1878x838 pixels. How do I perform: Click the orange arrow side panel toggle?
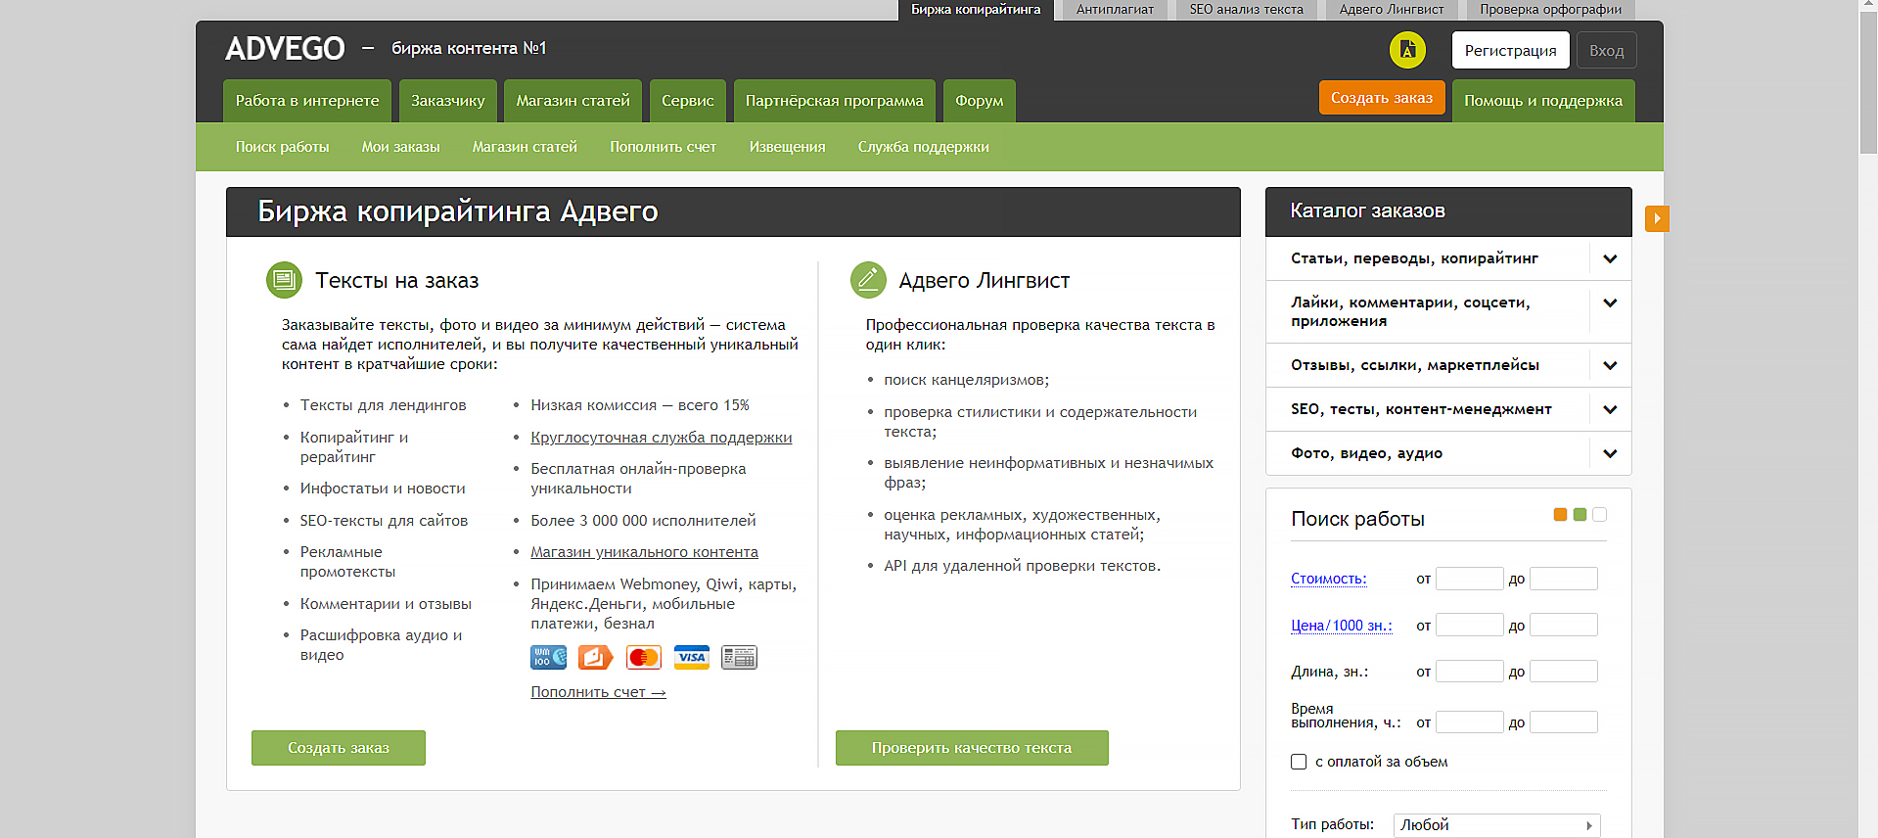[x=1656, y=218]
